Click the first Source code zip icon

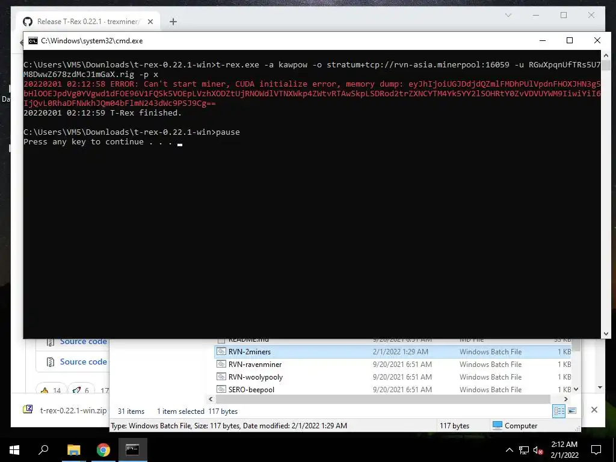tap(51, 342)
